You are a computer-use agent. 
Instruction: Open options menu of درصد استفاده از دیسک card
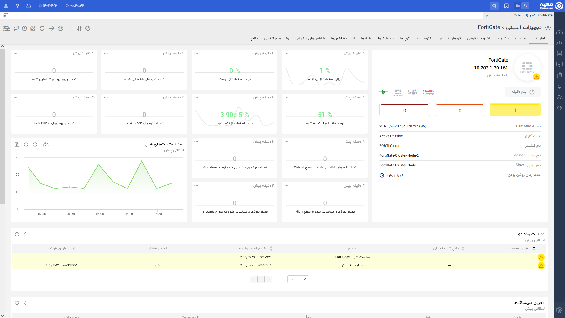click(x=196, y=53)
